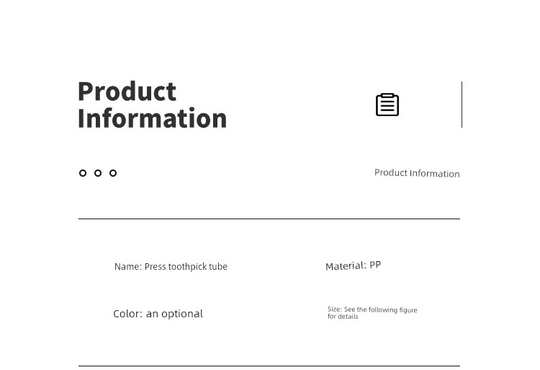Click the clipboard document icon
540x370 pixels.
(x=387, y=105)
